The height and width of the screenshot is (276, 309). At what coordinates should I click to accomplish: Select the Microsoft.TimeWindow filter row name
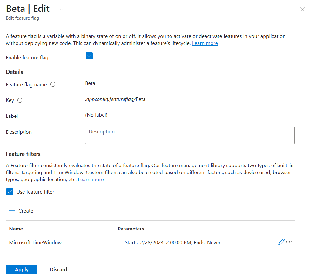(35, 243)
